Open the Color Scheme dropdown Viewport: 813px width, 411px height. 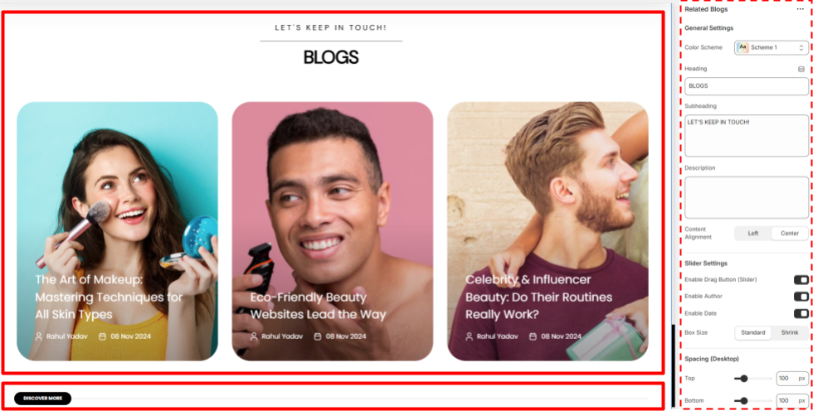coord(772,47)
